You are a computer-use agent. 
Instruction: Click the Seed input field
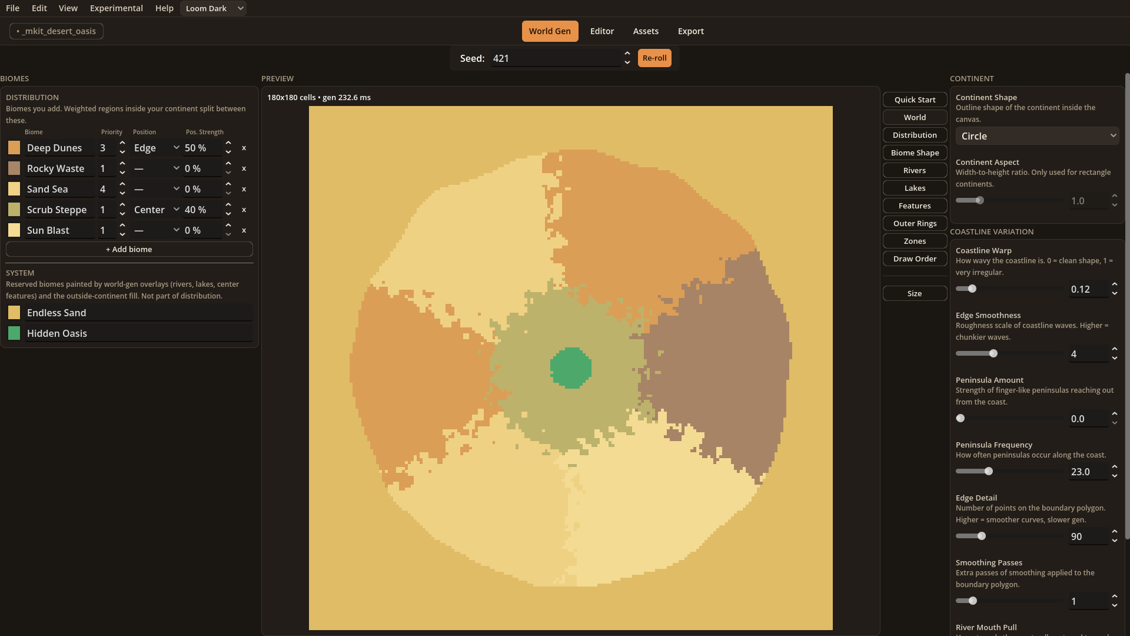point(556,58)
